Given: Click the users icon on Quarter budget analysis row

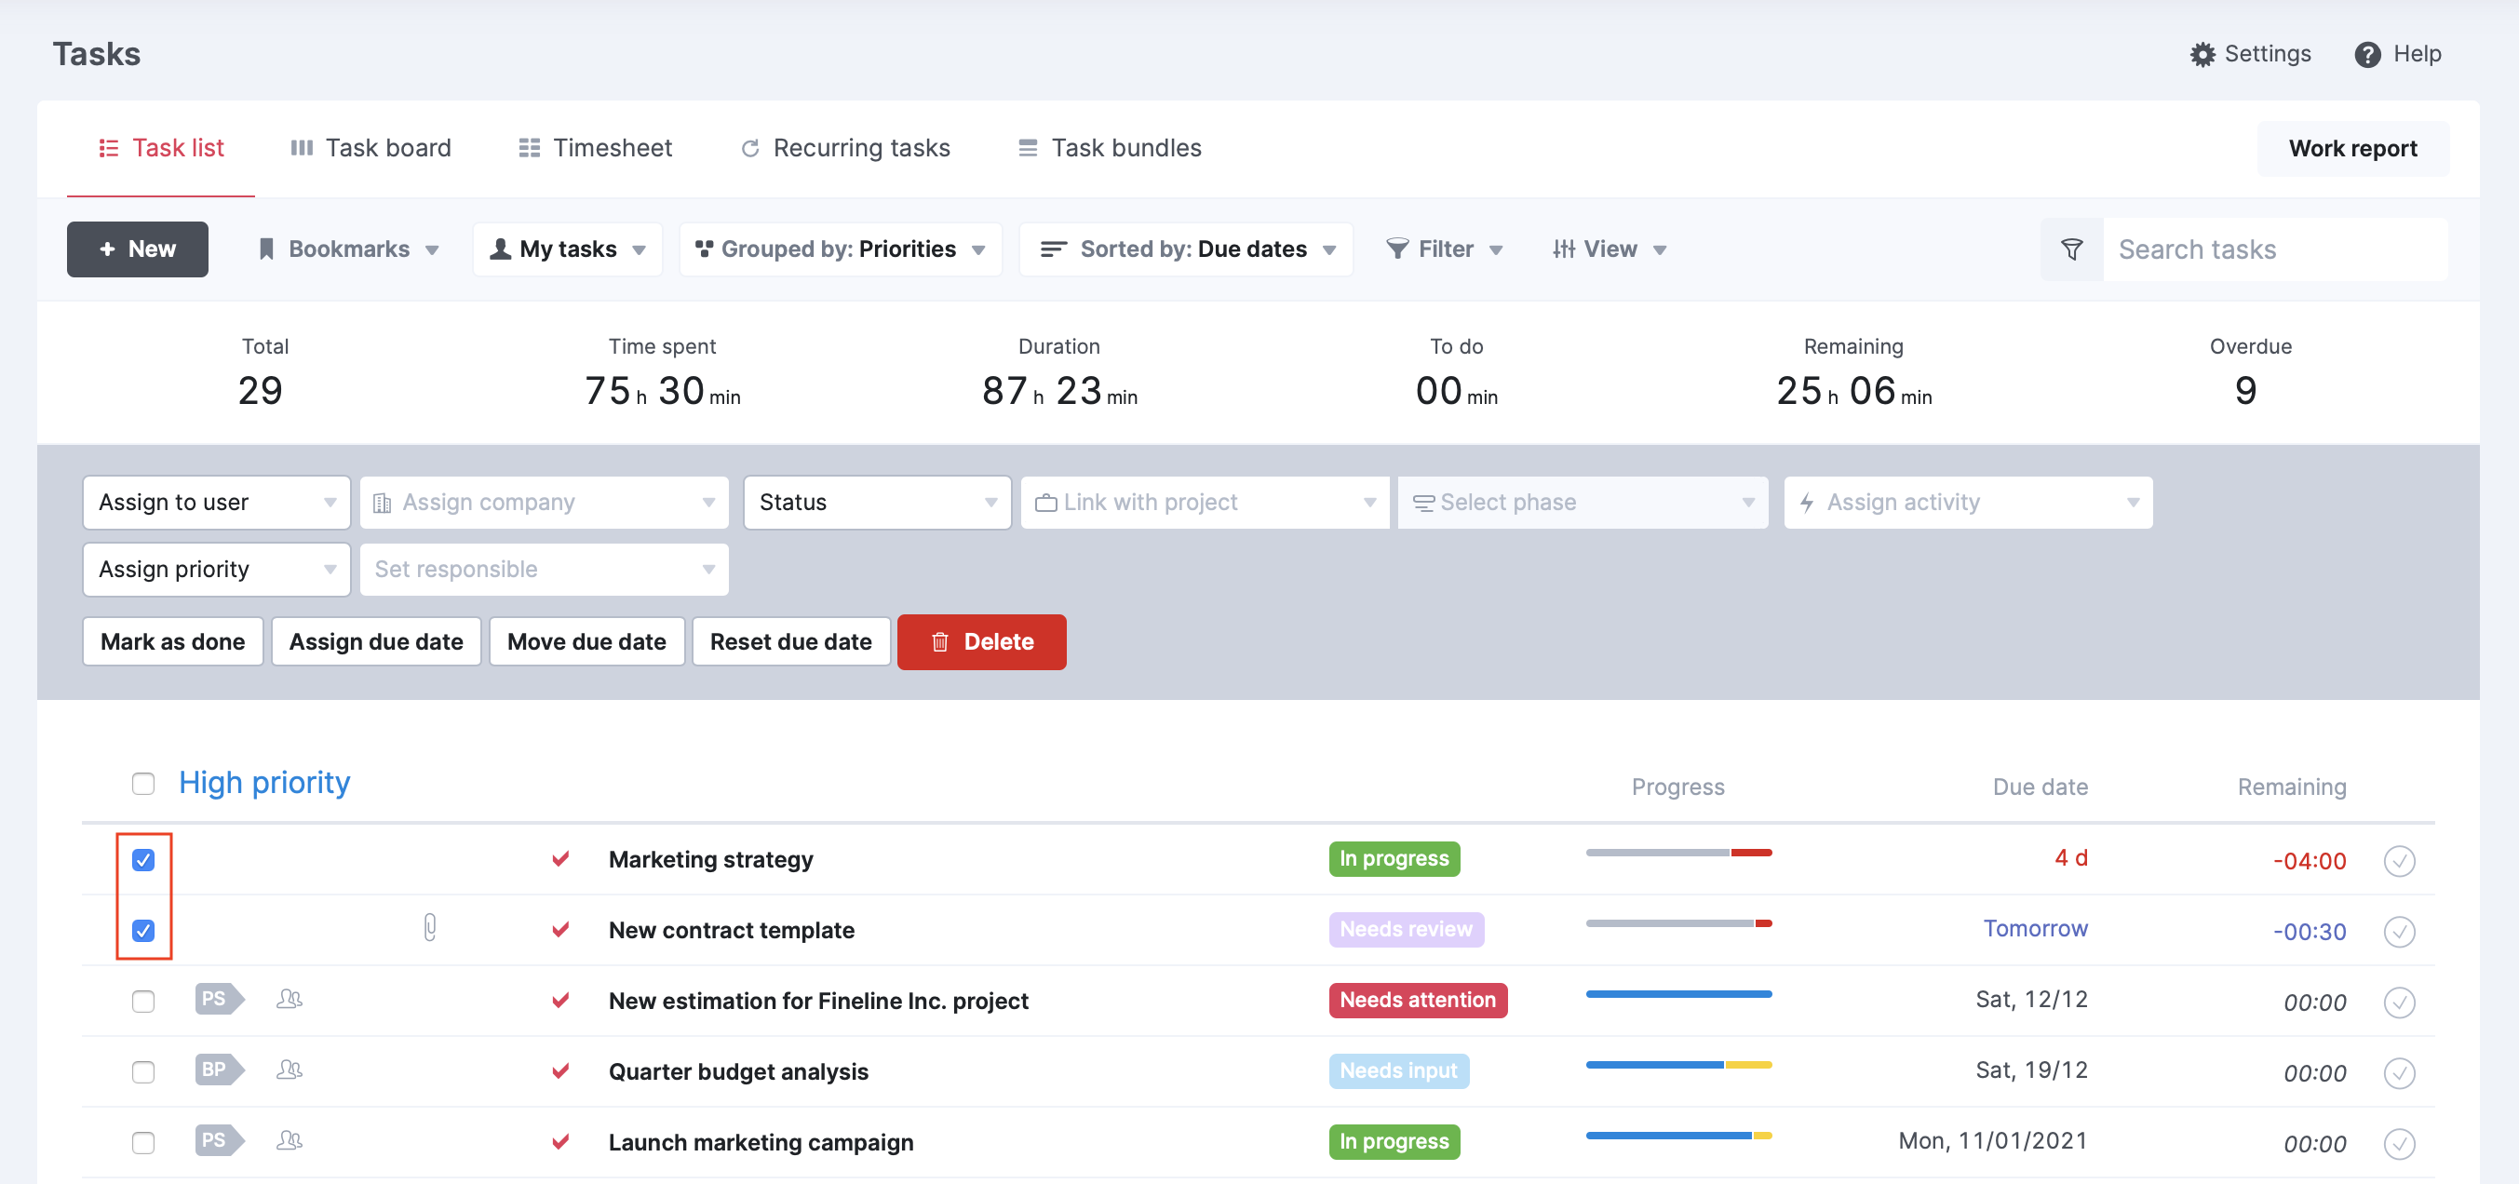Looking at the screenshot, I should tap(289, 1070).
